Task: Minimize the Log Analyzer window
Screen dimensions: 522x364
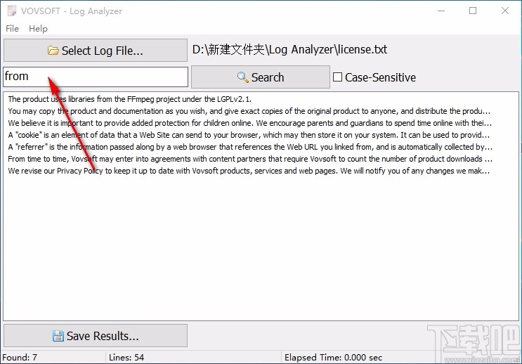Action: click(441, 11)
